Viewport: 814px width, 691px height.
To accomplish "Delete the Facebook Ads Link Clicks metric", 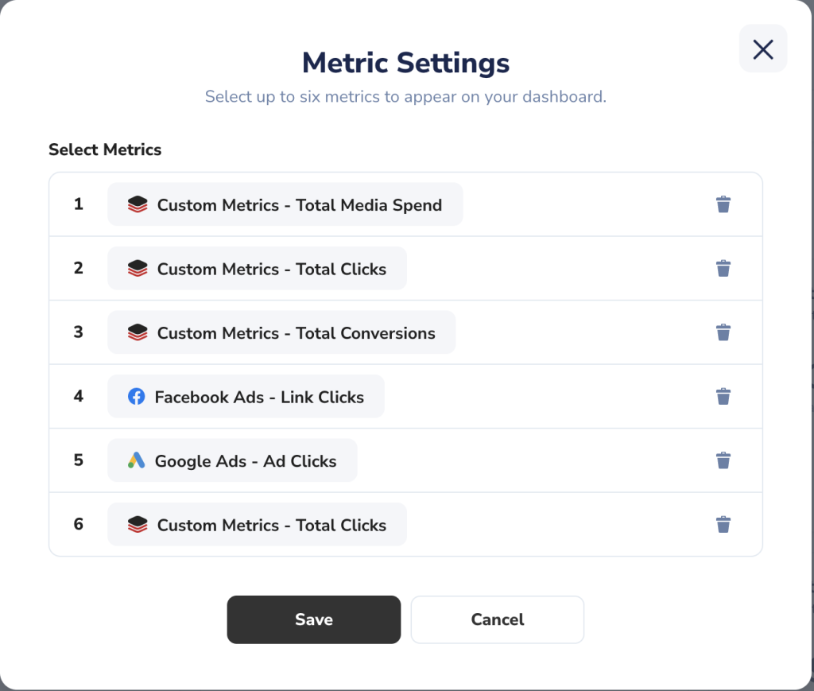I will pos(723,397).
